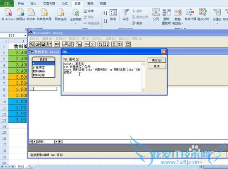Click the Query Now exclamation icon

(x=114, y=44)
